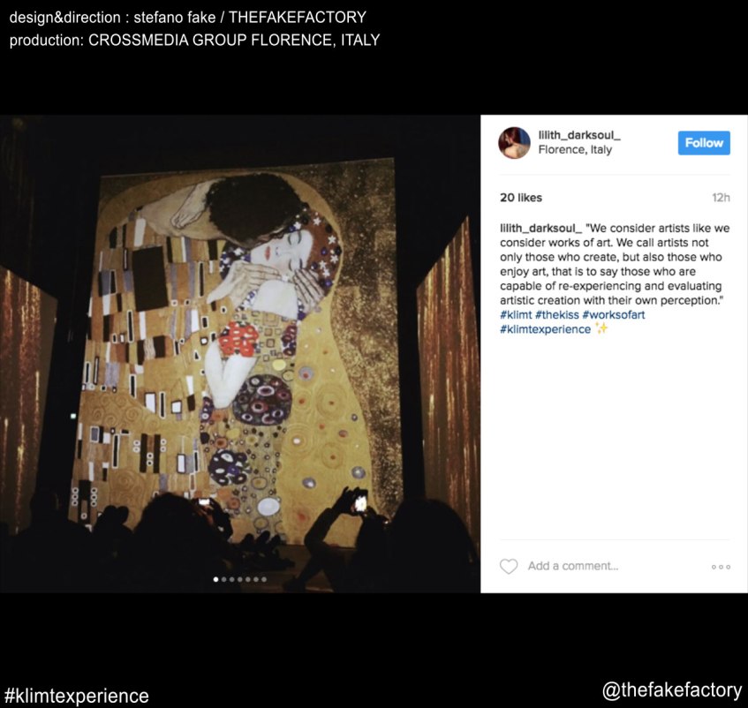The width and height of the screenshot is (748, 708).
Task: Open the #worksofart hashtag link
Action: (x=614, y=314)
